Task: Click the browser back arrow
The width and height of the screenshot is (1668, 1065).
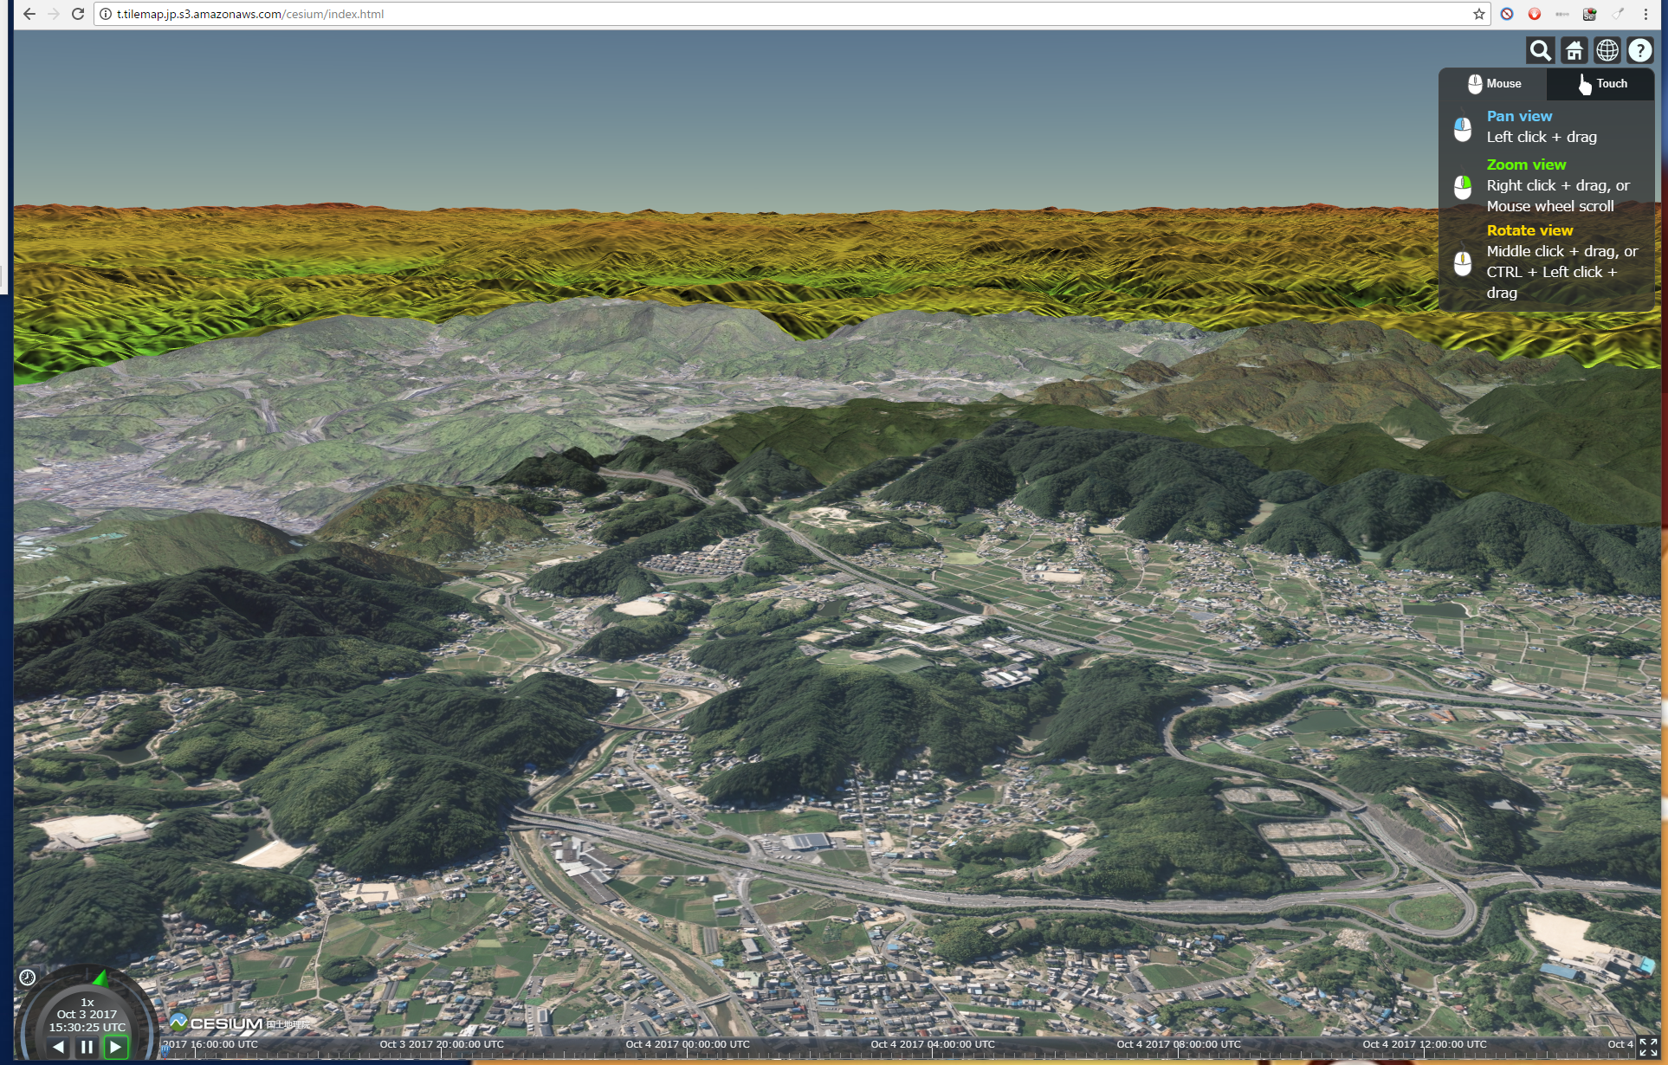Action: coord(29,14)
